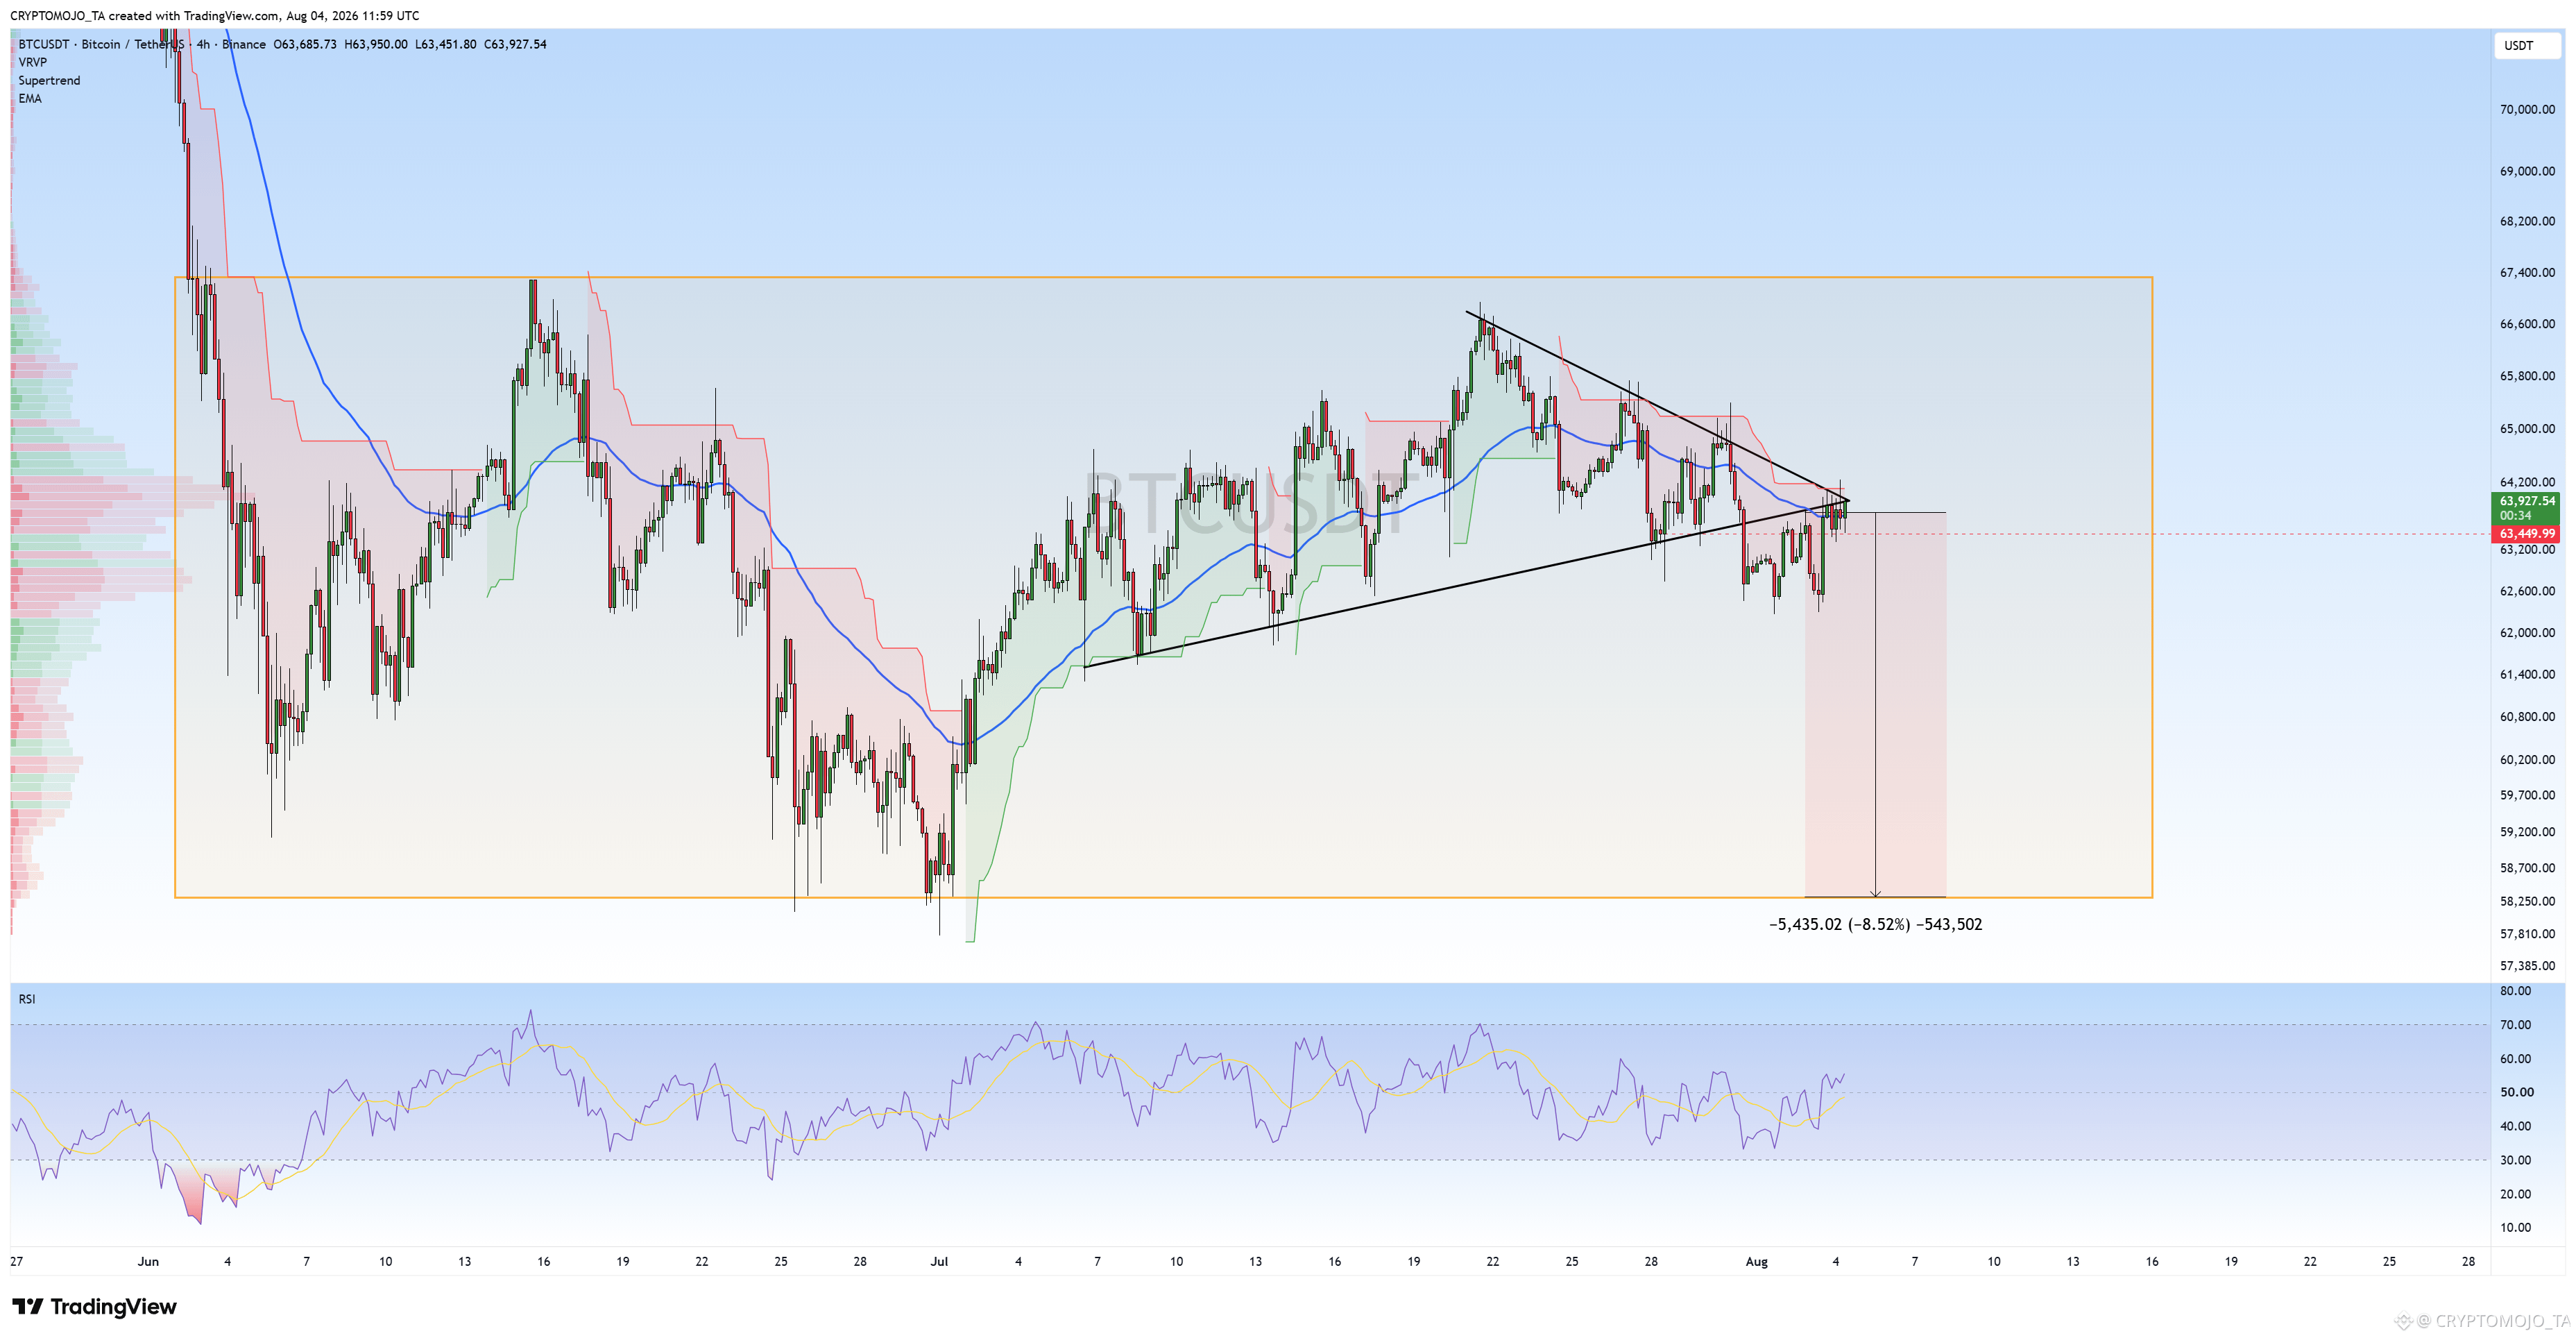Click the Jun label on the time axis
Viewport: 2576px width, 1338px height.
click(148, 1261)
